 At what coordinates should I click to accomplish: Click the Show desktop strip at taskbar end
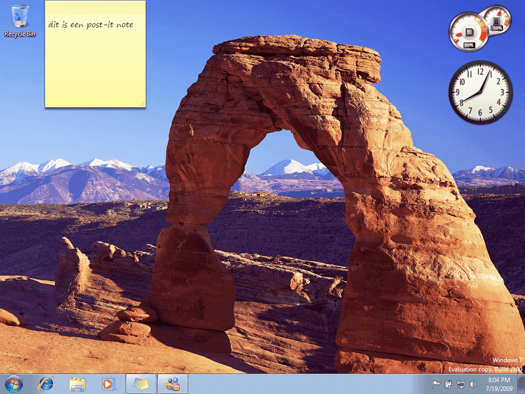tap(521, 383)
